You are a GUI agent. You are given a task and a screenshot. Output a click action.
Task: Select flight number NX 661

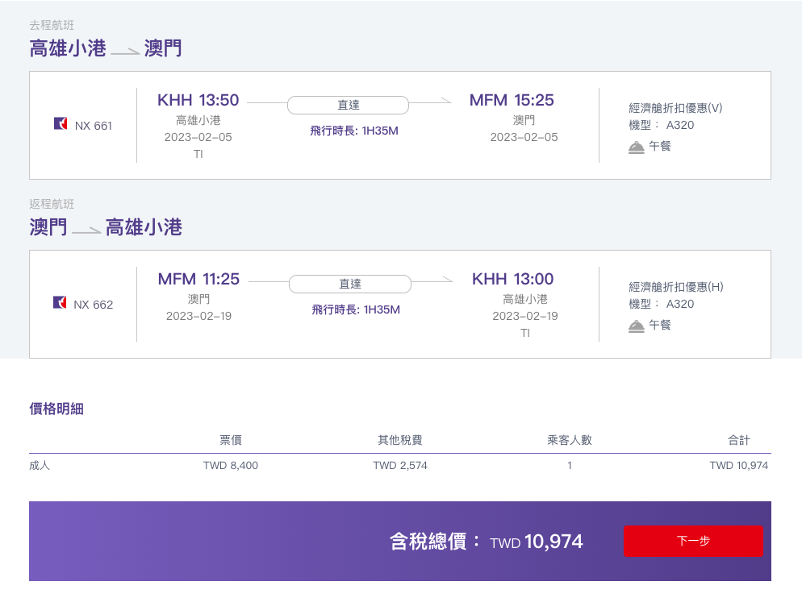(x=93, y=126)
